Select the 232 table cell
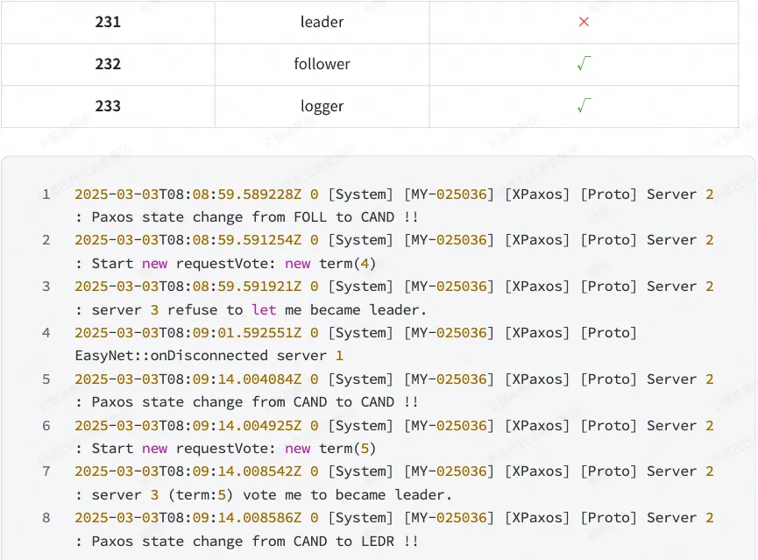758x560 pixels. 108,64
